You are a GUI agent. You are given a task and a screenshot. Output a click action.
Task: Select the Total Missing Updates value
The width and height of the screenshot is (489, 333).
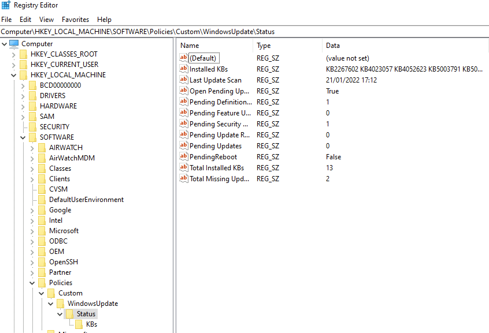click(x=219, y=179)
